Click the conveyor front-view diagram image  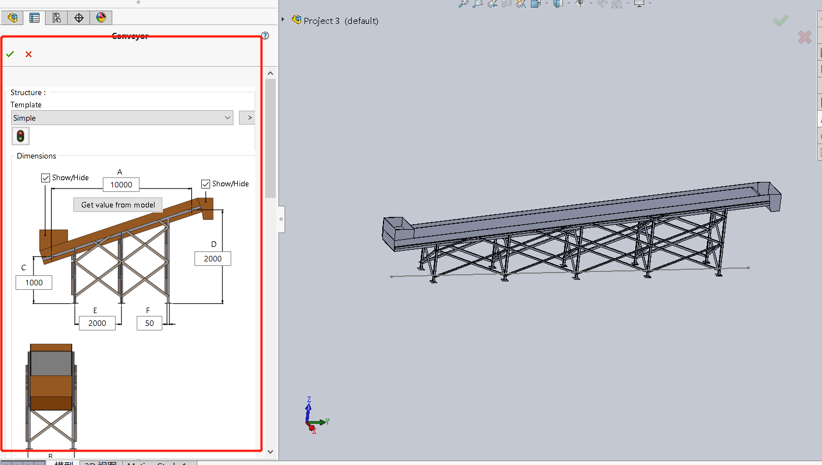(x=51, y=398)
